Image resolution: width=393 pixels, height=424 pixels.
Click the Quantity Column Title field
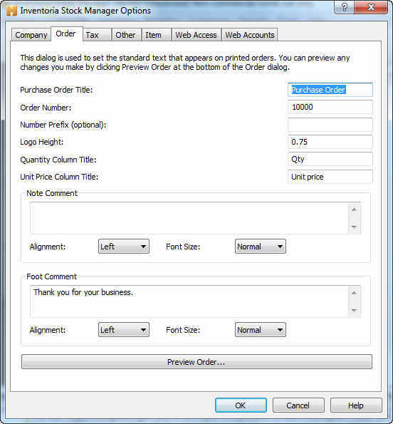point(330,160)
